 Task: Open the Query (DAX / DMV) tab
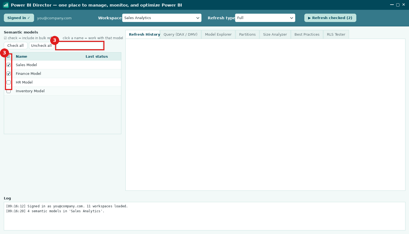coord(181,35)
